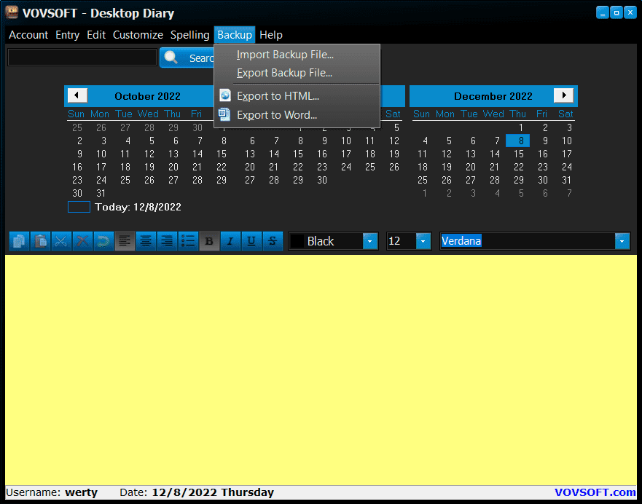
Task: Select grayed January 7 in December grid
Action: coord(570,193)
